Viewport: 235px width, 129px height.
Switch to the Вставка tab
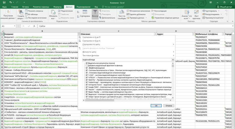(x=26, y=7)
